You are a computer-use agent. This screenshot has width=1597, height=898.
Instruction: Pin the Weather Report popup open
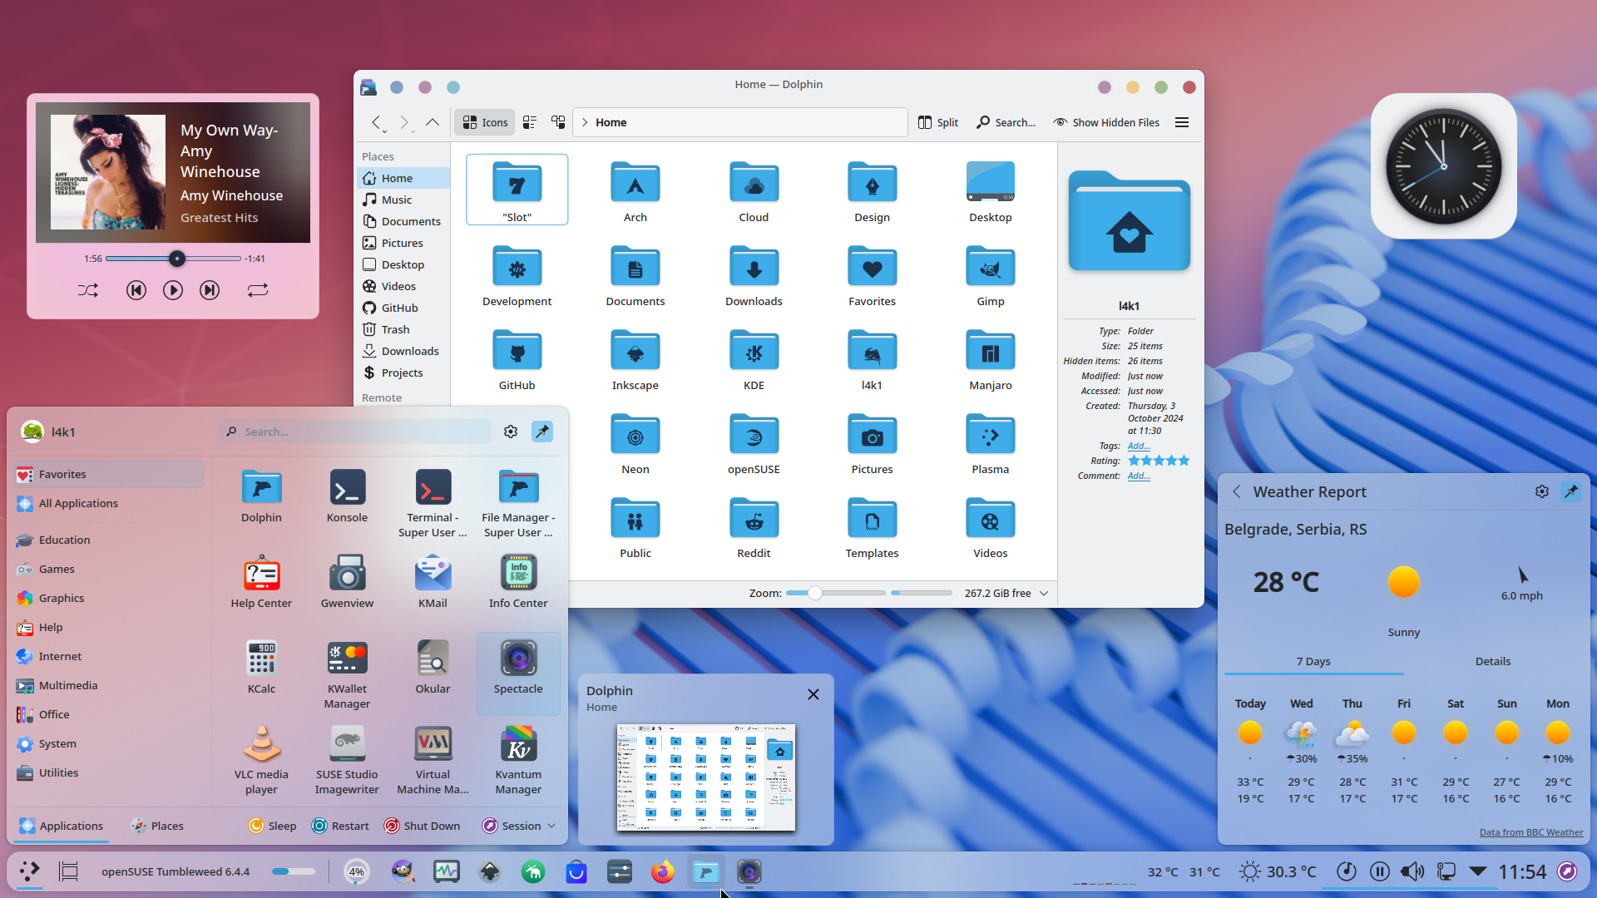click(x=1571, y=491)
